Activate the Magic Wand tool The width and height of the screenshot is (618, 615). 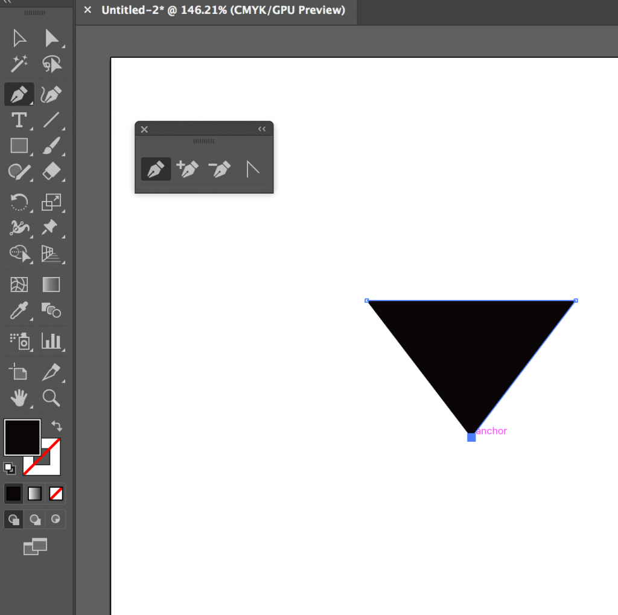(x=19, y=64)
